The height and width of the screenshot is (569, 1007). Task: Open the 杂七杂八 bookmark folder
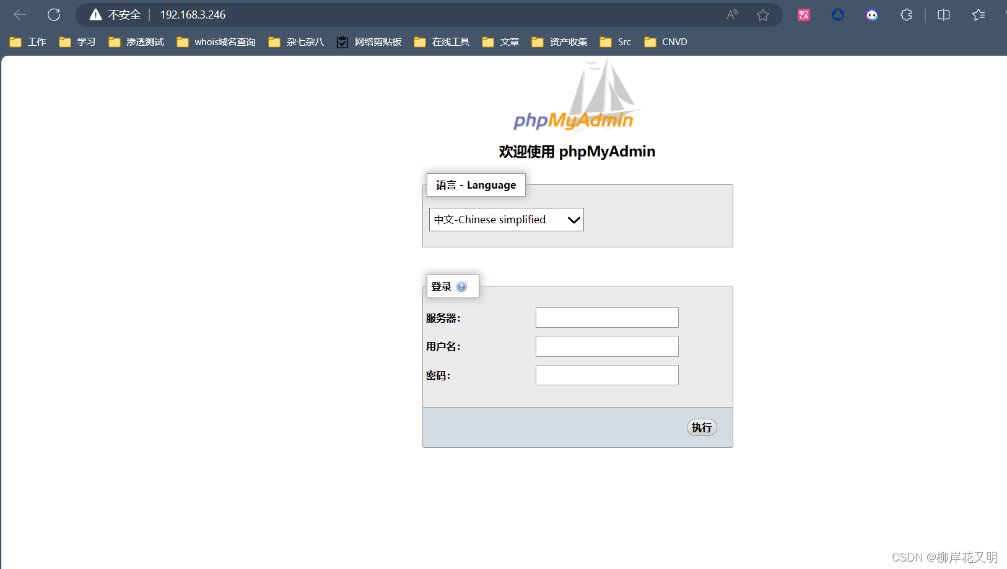click(296, 42)
